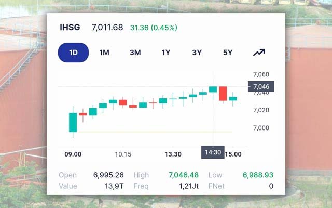Click the 7,060 price axis label
The height and width of the screenshot is (208, 332).
(x=261, y=74)
